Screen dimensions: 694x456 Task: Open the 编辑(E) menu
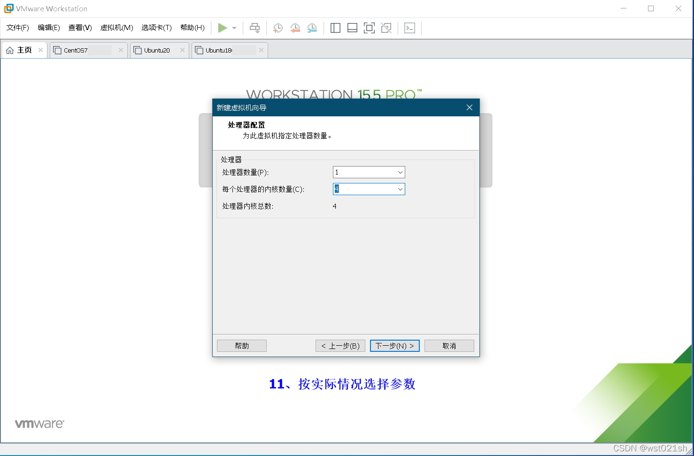pyautogui.click(x=49, y=28)
